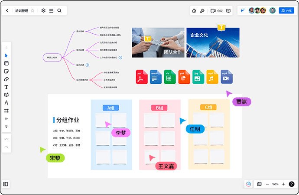Select the mp4 file icon
Screen dimensions: 299x195
point(227,77)
